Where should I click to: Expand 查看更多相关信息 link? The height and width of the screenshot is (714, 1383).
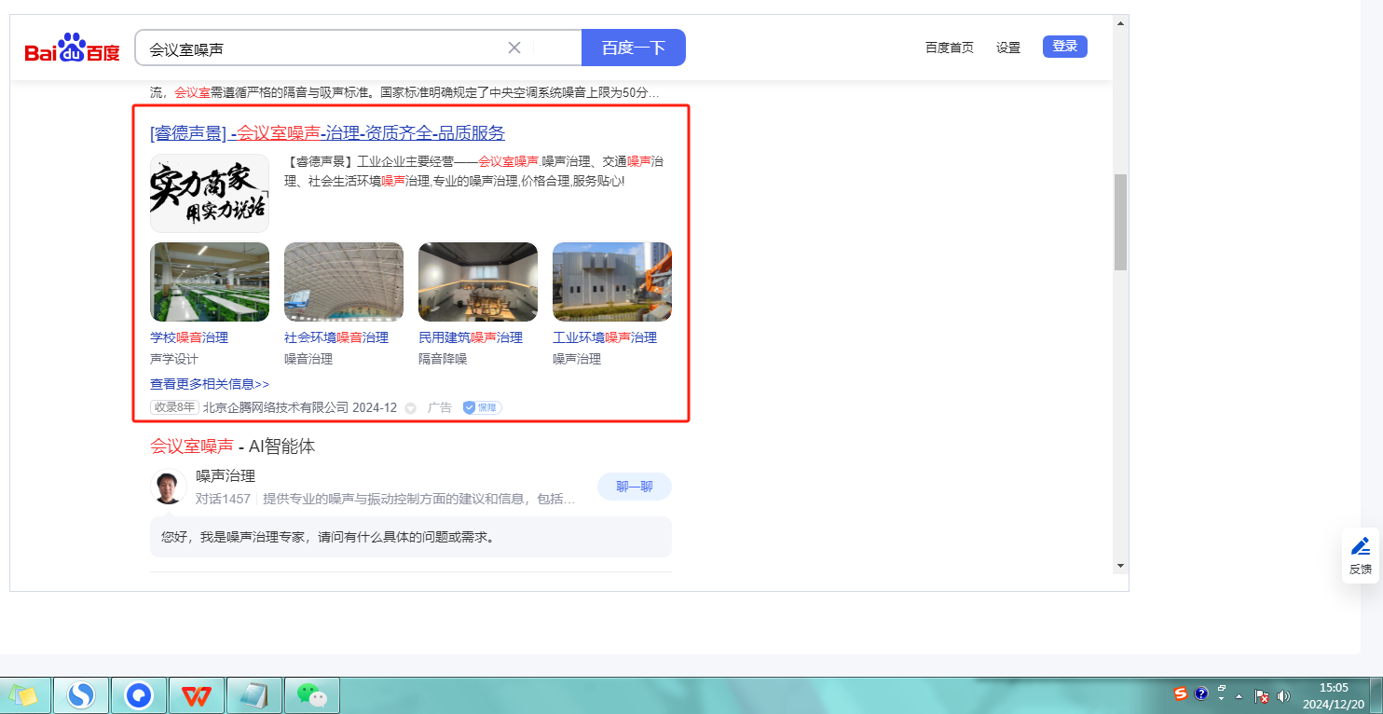[210, 384]
